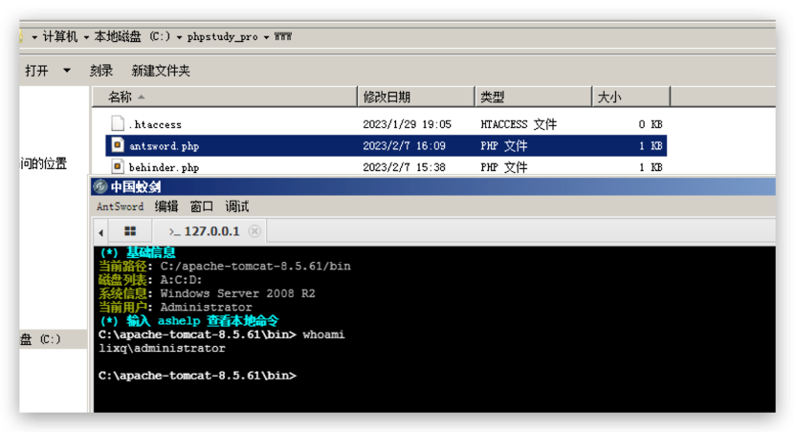Click the ashelp hint line in the terminal
The height and width of the screenshot is (432, 796).
pyautogui.click(x=189, y=321)
